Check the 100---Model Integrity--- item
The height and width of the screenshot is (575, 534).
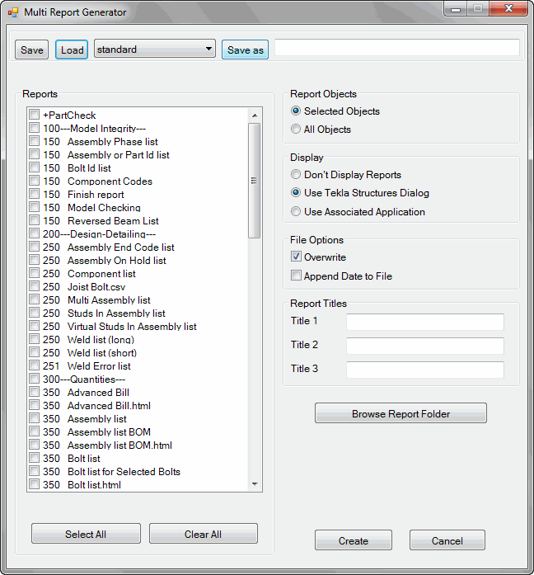(34, 128)
